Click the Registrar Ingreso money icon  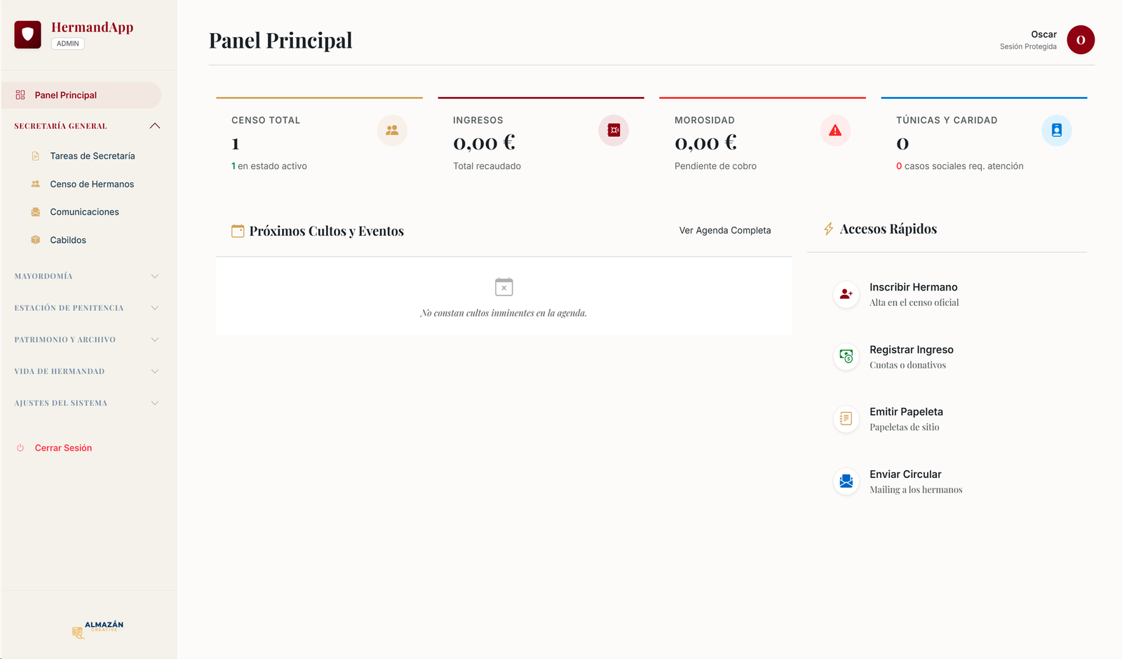(x=846, y=357)
